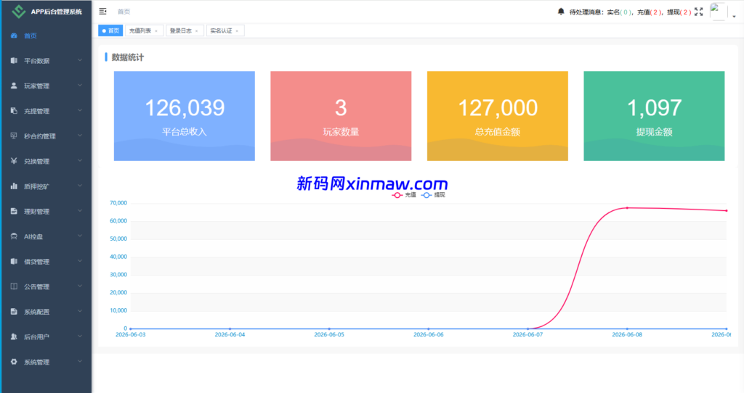The width and height of the screenshot is (744, 393).
Task: Click the APP后台管理系统 title text
Action: 57,12
